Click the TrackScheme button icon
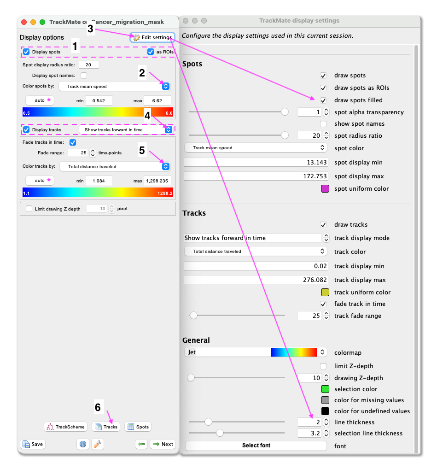 pyautogui.click(x=66, y=427)
